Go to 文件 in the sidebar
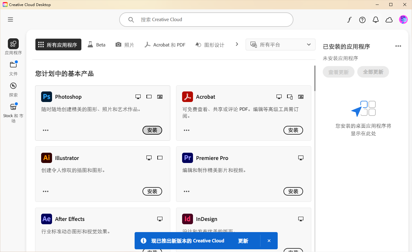Viewport: 412px width, 252px height. [13, 68]
